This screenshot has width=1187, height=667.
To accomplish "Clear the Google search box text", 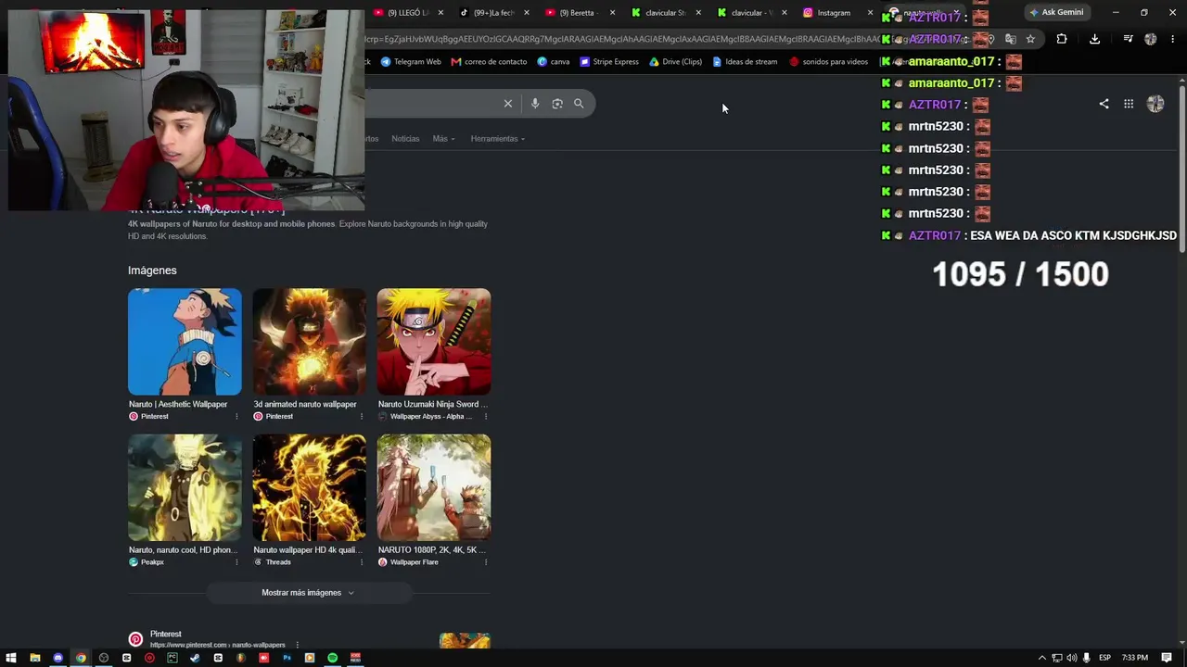I will [508, 104].
